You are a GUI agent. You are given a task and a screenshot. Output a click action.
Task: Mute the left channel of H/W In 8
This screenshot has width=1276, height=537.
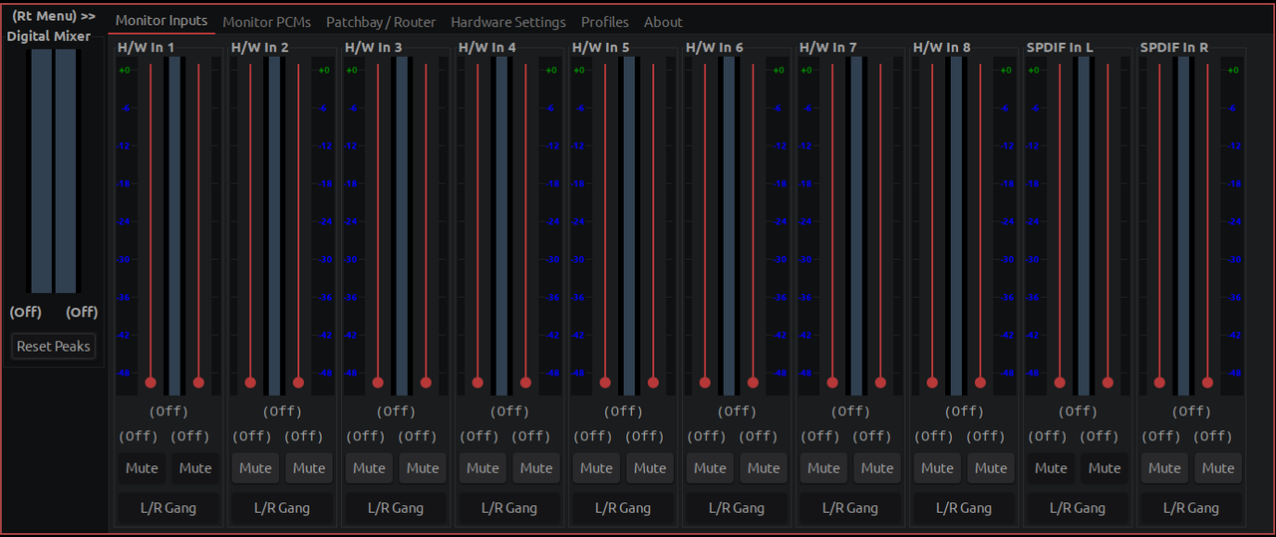tap(937, 468)
